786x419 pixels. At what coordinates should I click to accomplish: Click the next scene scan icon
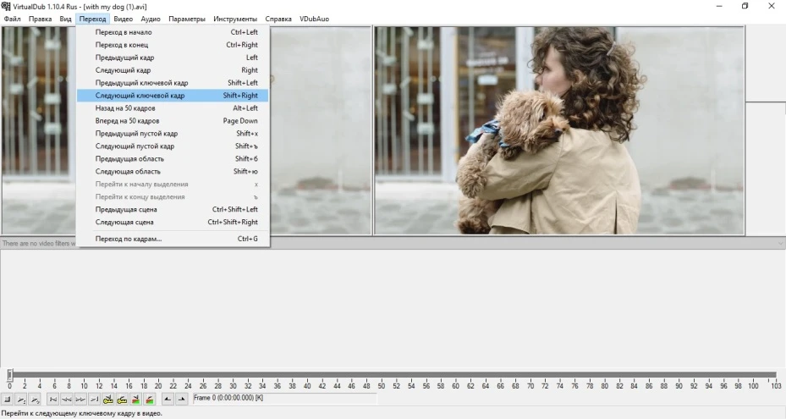149,399
